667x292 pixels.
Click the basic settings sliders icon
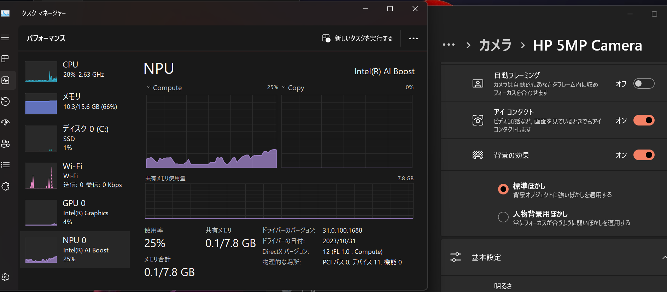coord(456,257)
